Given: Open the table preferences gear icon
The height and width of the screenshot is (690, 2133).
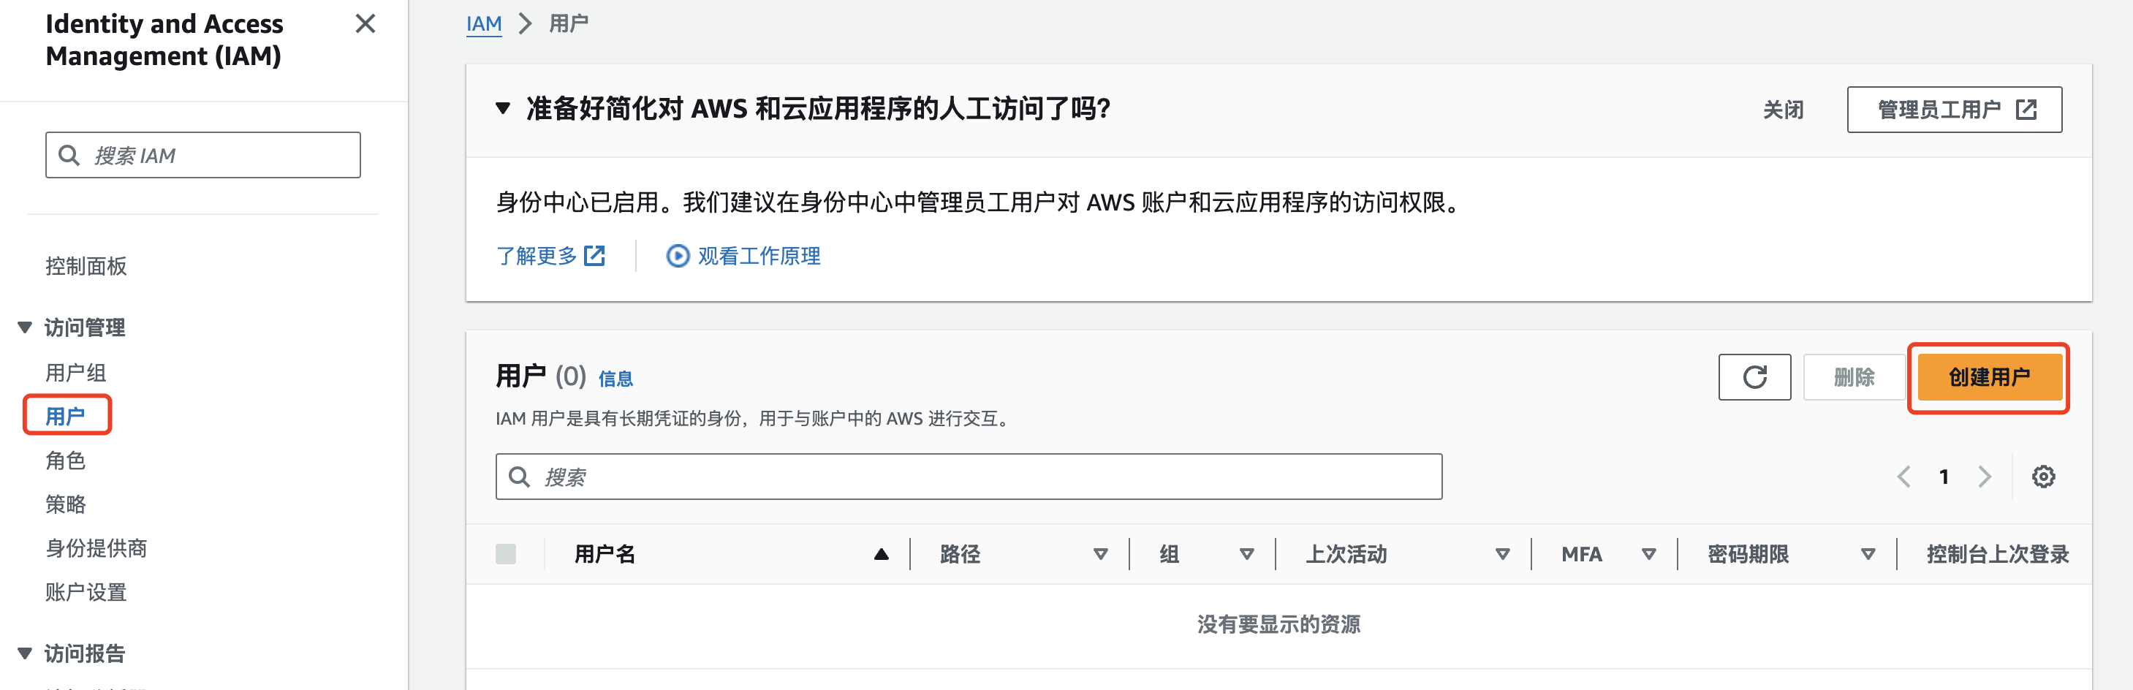Looking at the screenshot, I should coord(2043,477).
